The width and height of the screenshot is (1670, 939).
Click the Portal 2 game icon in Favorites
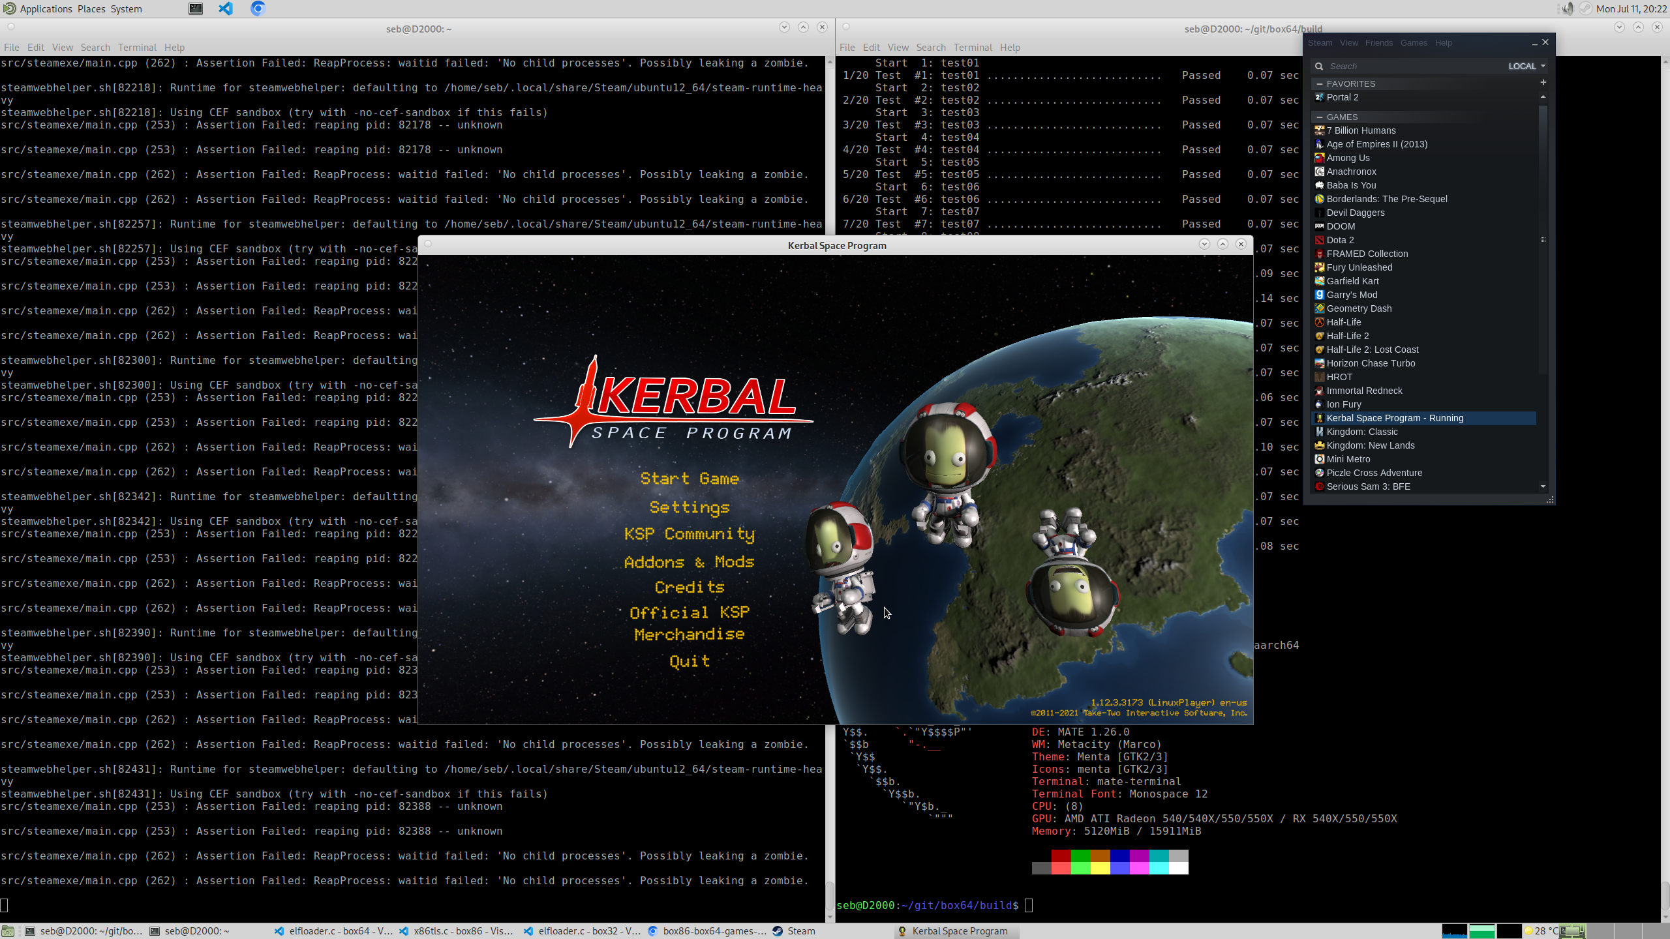coord(1319,97)
